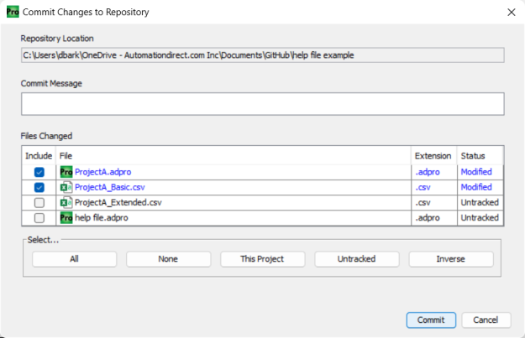525x338 pixels.
Task: Select all Untracked files button
Action: pyautogui.click(x=356, y=259)
